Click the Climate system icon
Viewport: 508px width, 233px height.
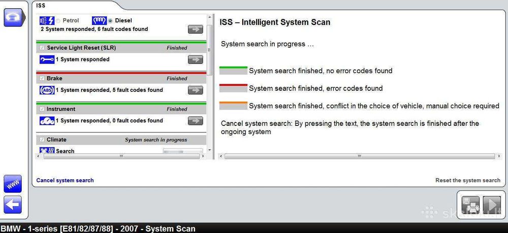[x=47, y=150]
